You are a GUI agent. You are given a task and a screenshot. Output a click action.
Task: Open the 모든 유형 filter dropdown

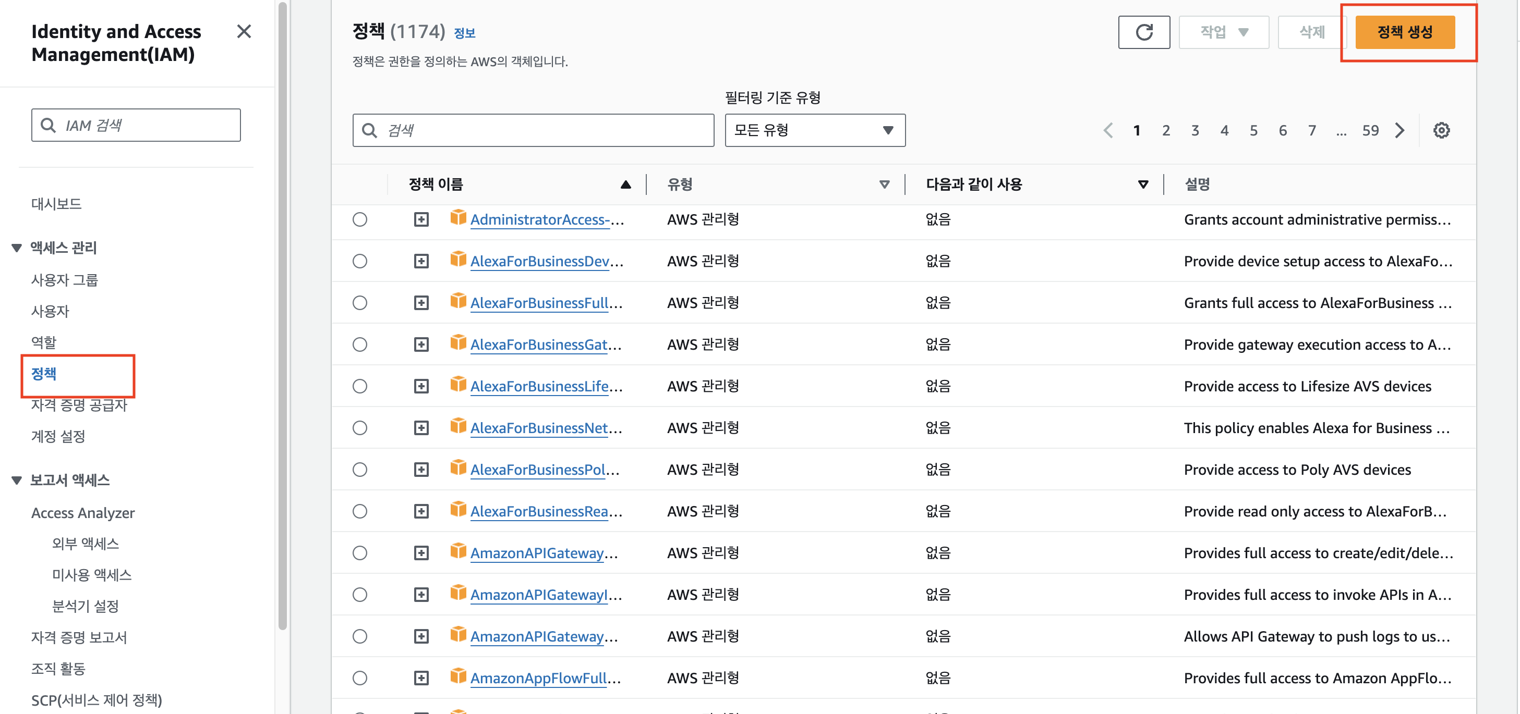click(814, 130)
